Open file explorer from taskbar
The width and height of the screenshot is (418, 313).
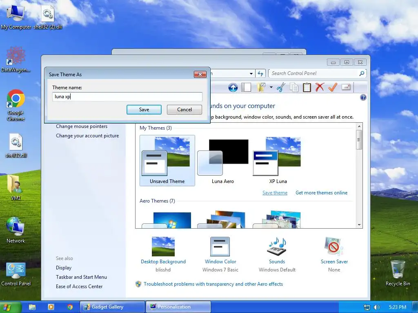click(32, 307)
